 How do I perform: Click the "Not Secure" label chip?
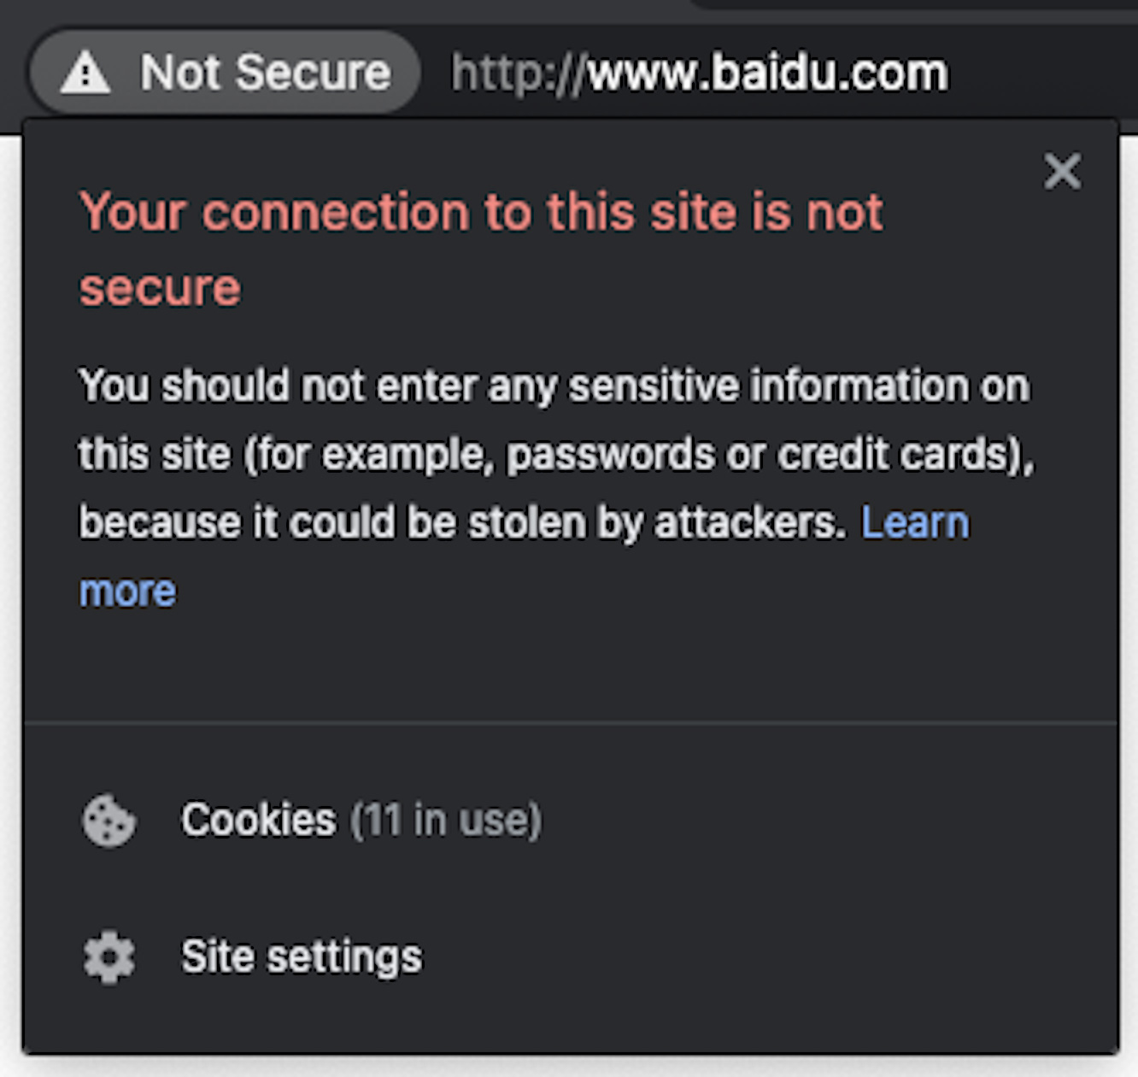click(x=265, y=73)
